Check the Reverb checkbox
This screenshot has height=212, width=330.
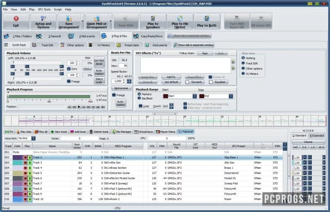coord(187,82)
